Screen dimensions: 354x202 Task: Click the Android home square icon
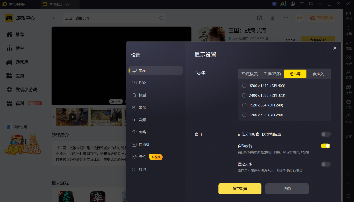pyautogui.click(x=349, y=186)
